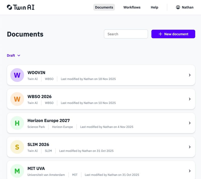Click the Nathan user profile icon

tap(178, 7)
